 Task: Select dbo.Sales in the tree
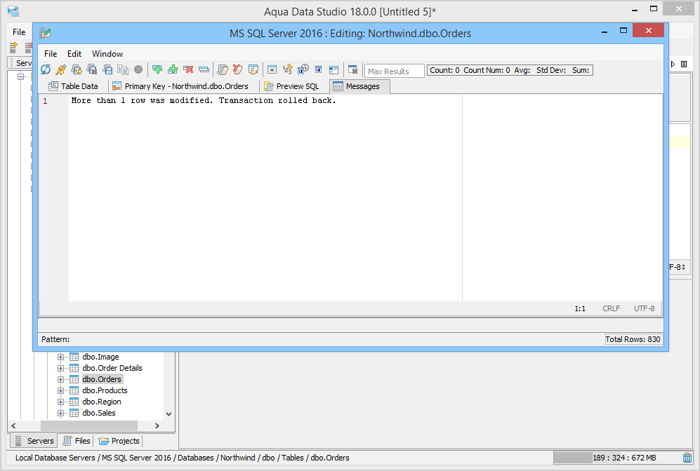tap(99, 413)
